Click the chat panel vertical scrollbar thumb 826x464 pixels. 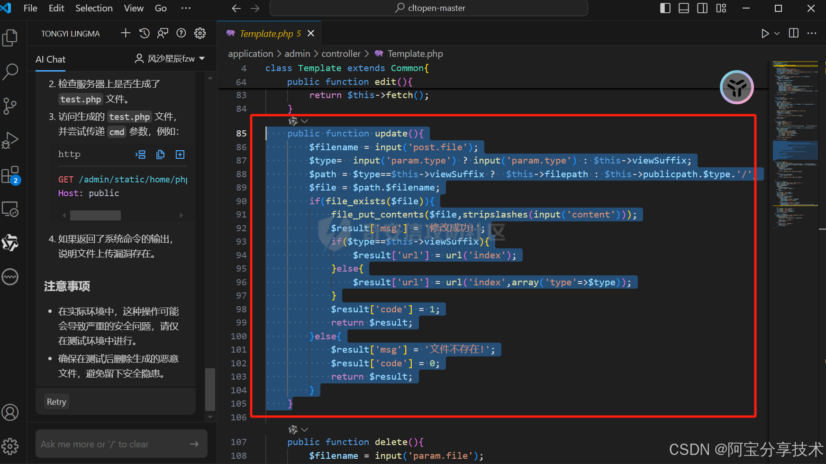point(210,389)
